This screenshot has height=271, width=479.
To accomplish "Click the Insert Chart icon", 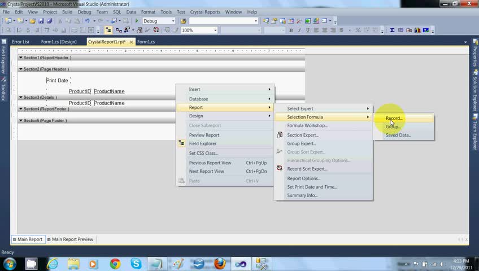I will click(417, 30).
